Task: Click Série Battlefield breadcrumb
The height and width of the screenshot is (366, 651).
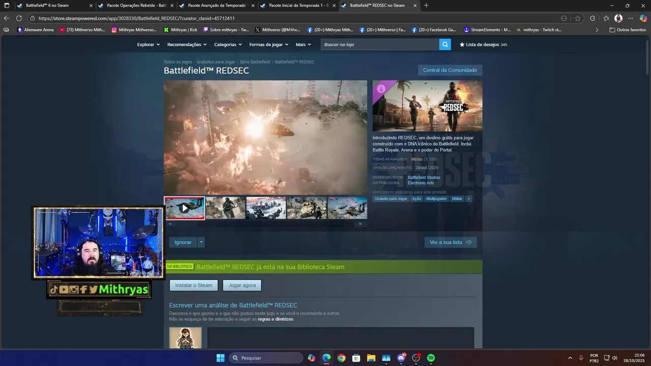Action: [255, 62]
